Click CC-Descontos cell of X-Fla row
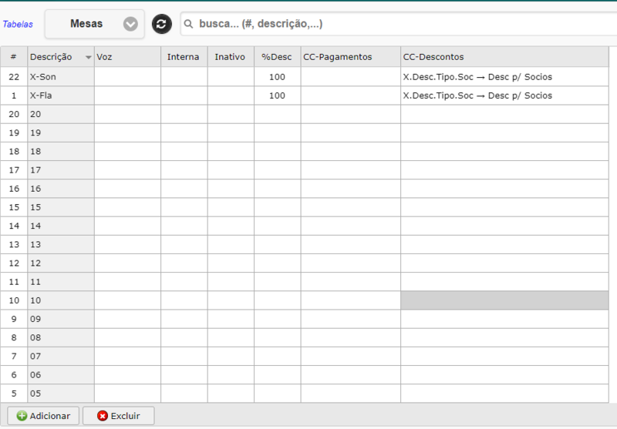 [x=504, y=96]
